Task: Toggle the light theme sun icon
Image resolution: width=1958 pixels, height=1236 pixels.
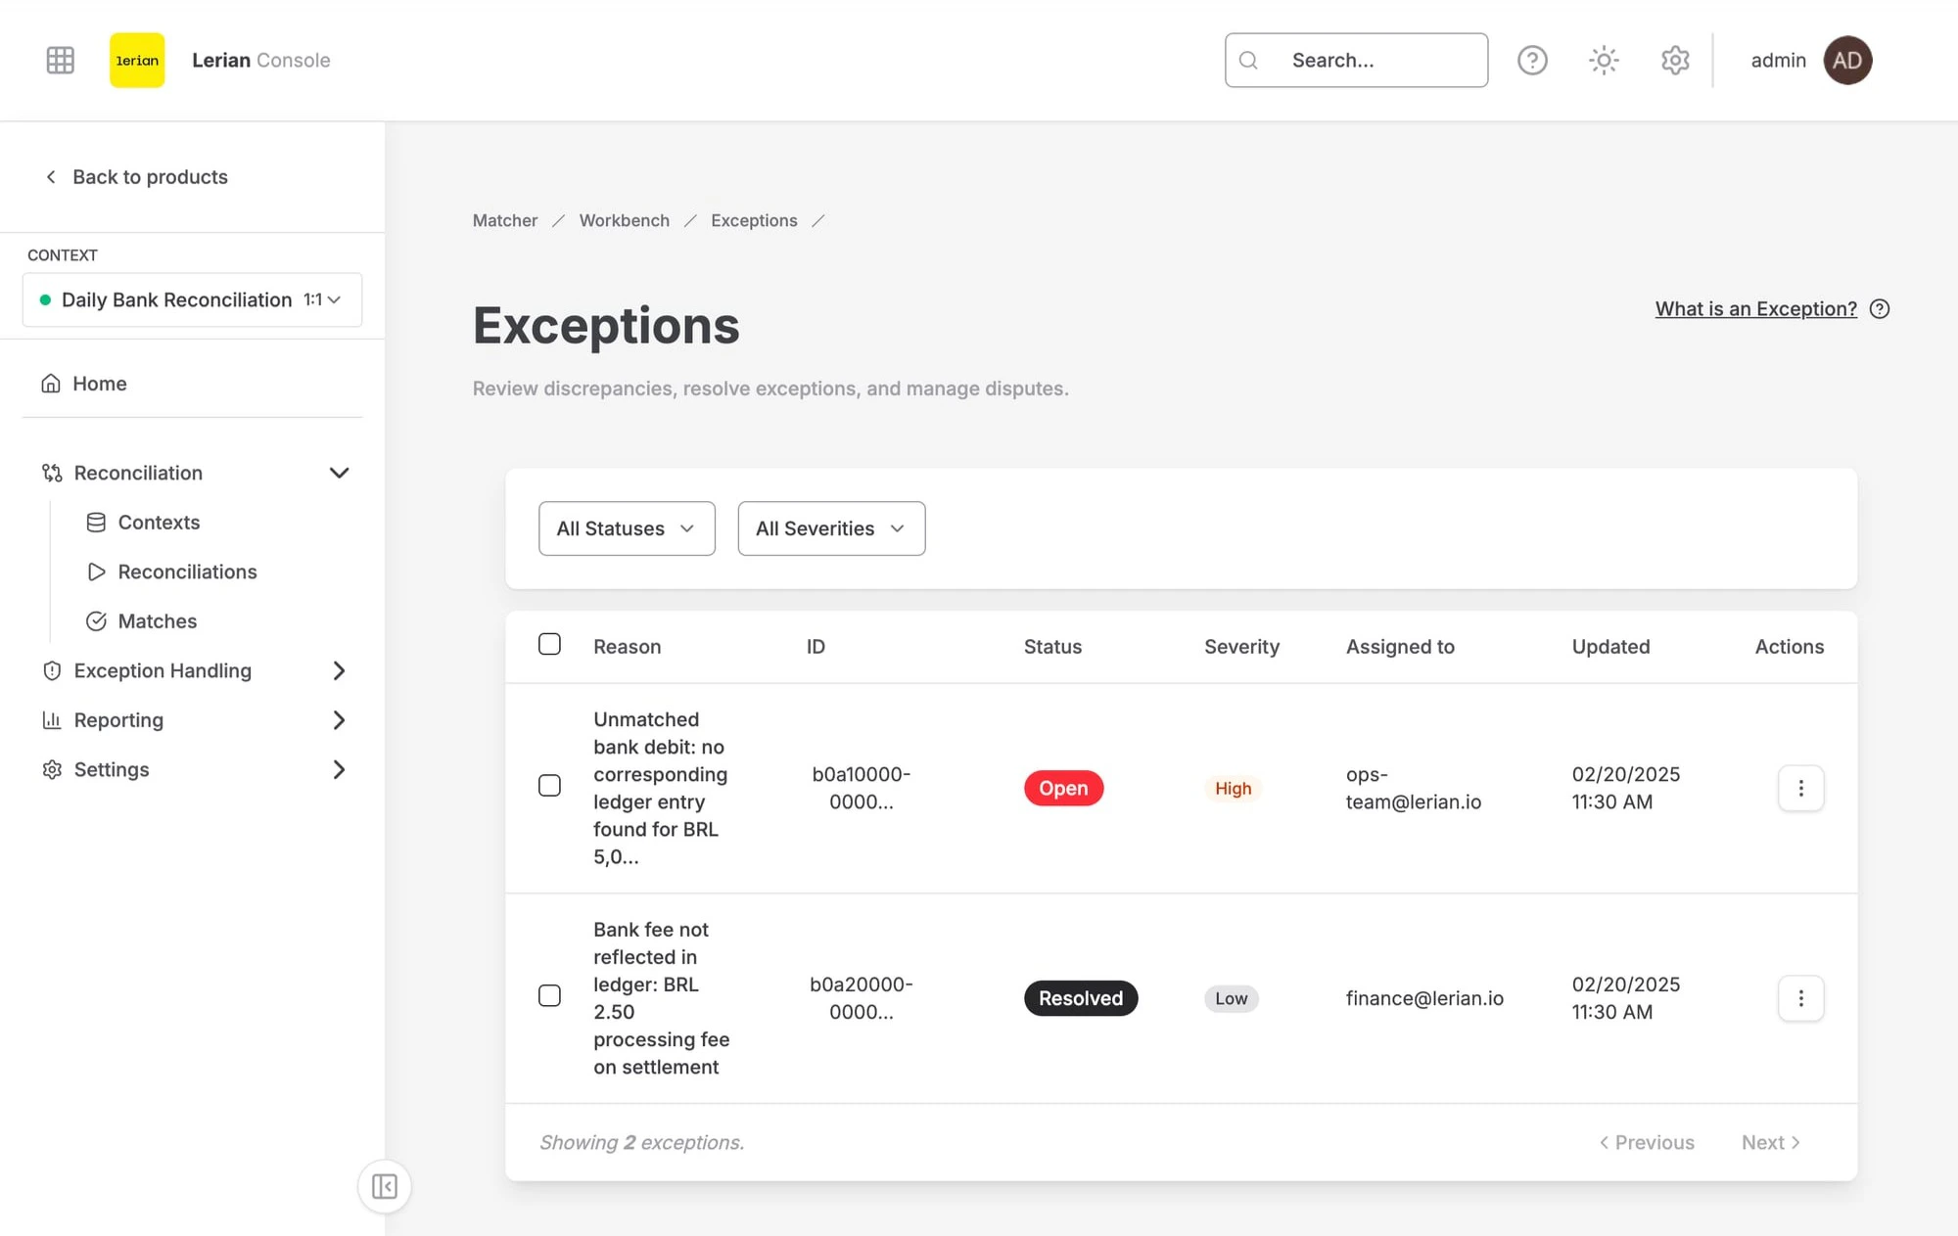Action: pyautogui.click(x=1604, y=61)
